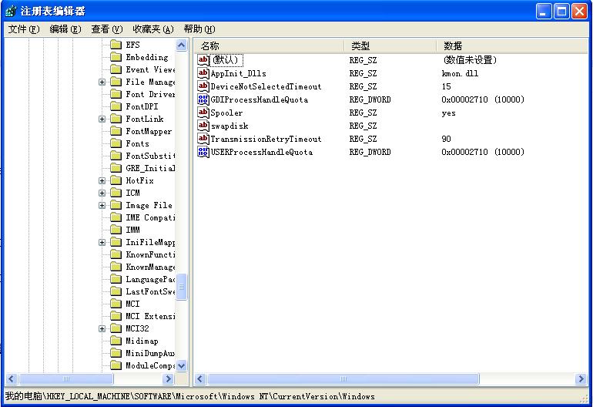This screenshot has height=407, width=593.
Task: Open the 编辑(E) menu
Action: point(65,29)
